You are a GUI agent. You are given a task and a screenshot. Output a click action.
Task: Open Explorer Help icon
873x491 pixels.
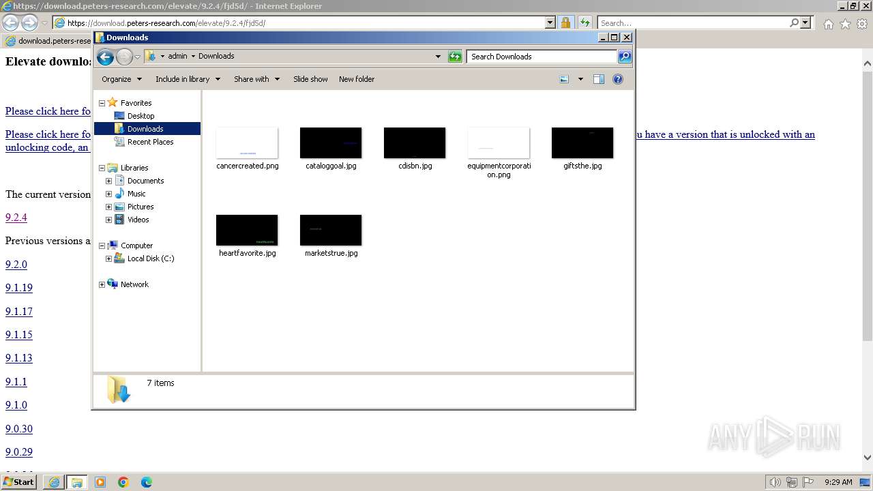pyautogui.click(x=618, y=79)
